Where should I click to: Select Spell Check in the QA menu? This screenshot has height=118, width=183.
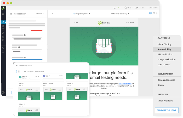pos(163,65)
